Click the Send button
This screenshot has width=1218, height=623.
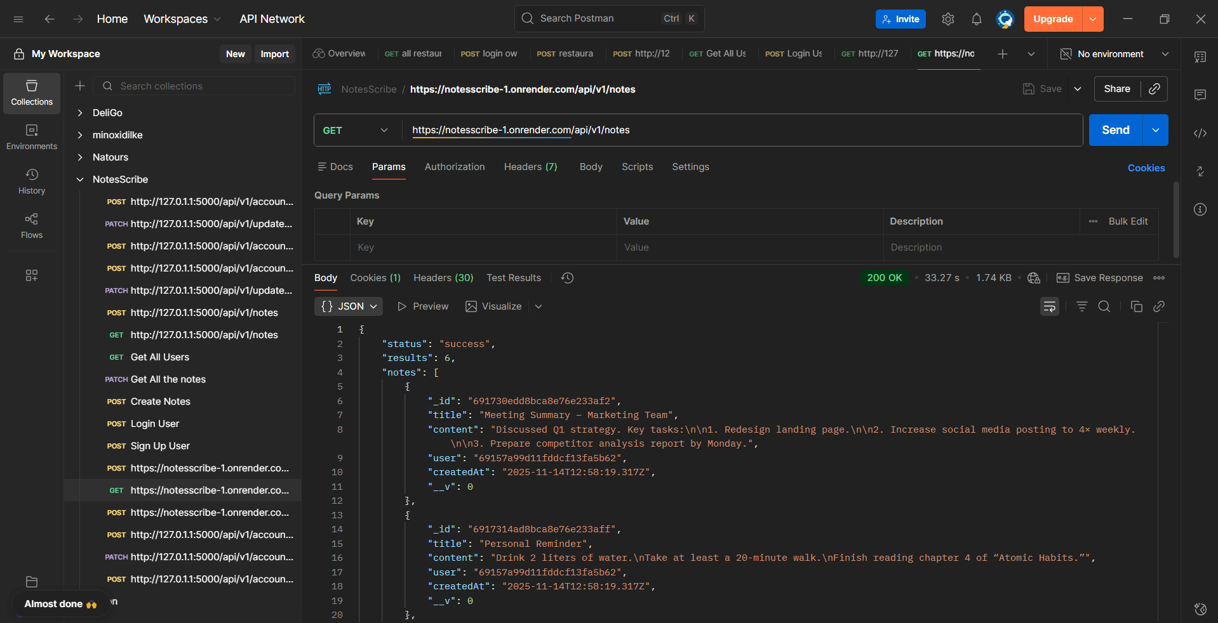point(1116,130)
